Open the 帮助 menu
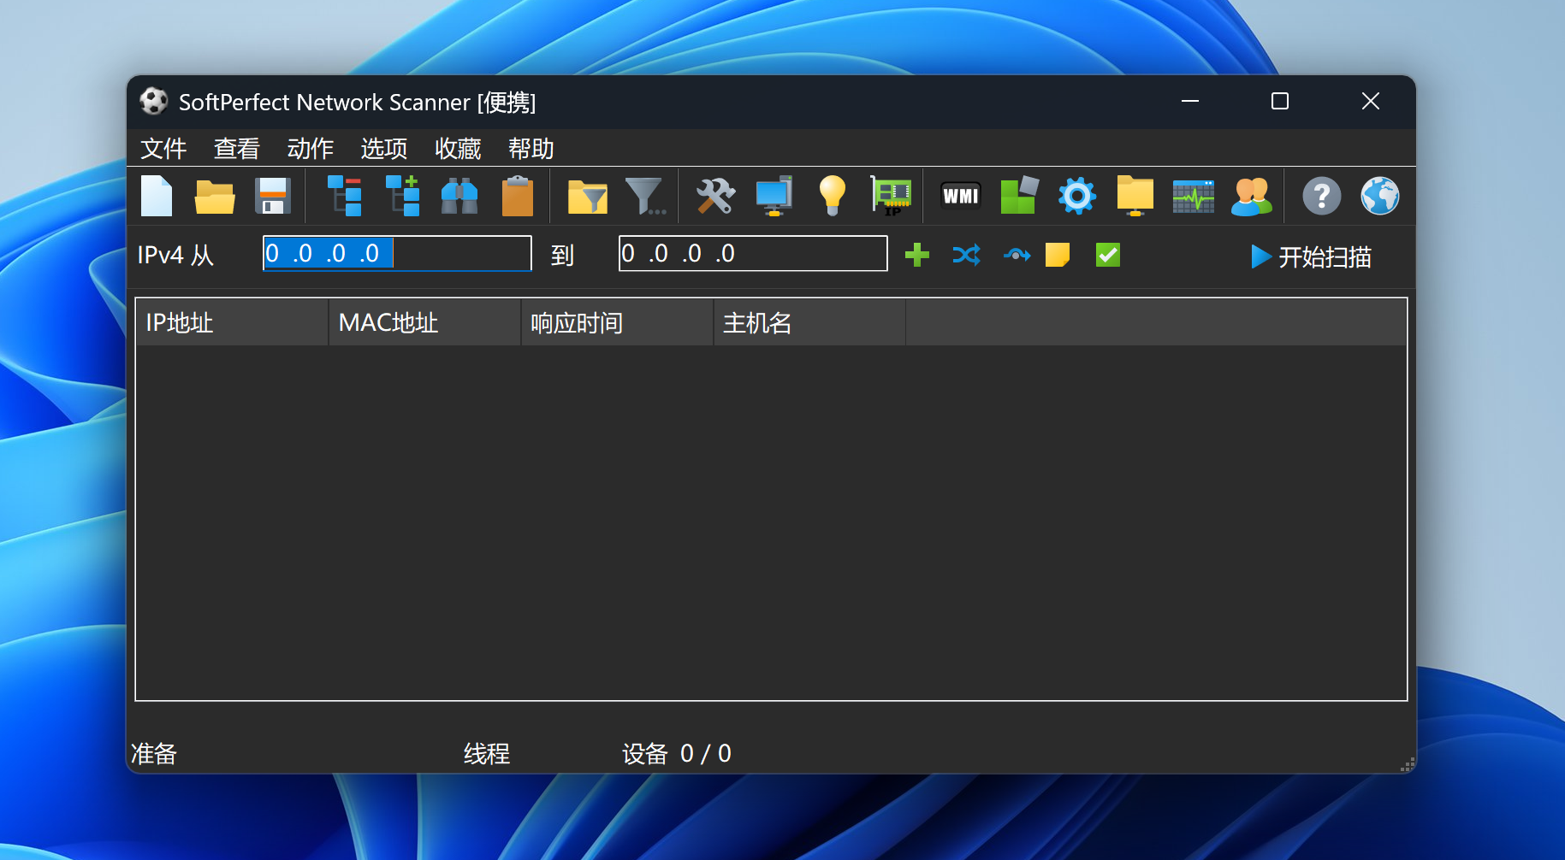The height and width of the screenshot is (860, 1565). pyautogui.click(x=531, y=149)
